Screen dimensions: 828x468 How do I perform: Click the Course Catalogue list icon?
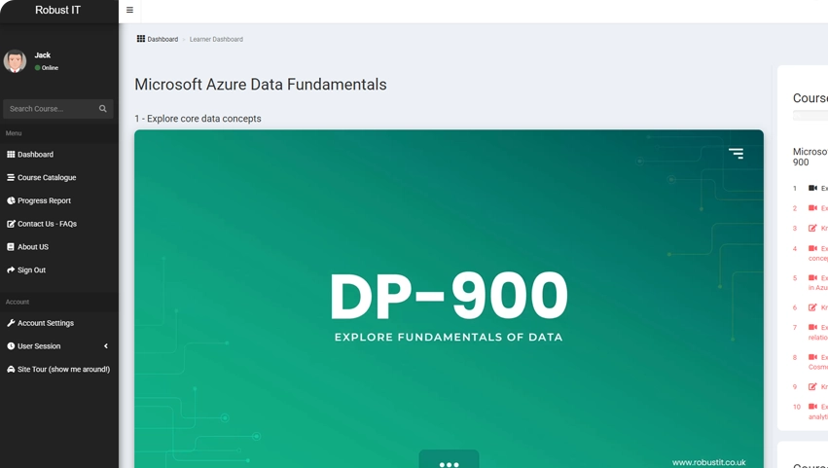tap(11, 177)
